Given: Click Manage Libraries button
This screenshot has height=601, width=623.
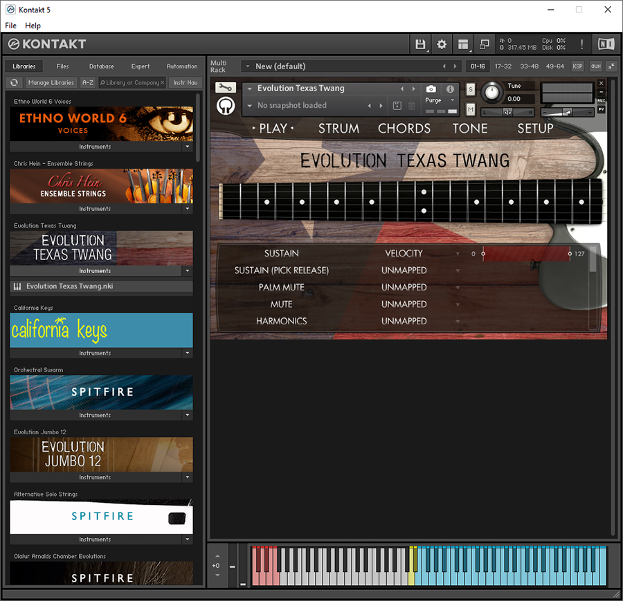Looking at the screenshot, I should [x=51, y=82].
